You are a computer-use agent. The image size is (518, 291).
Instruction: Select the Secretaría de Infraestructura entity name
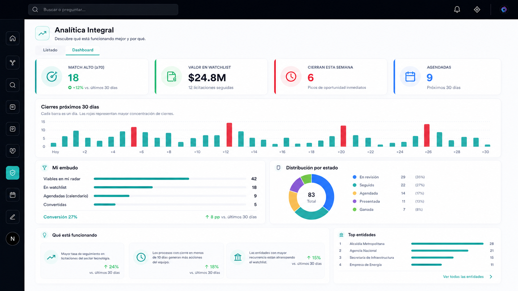[372, 258]
